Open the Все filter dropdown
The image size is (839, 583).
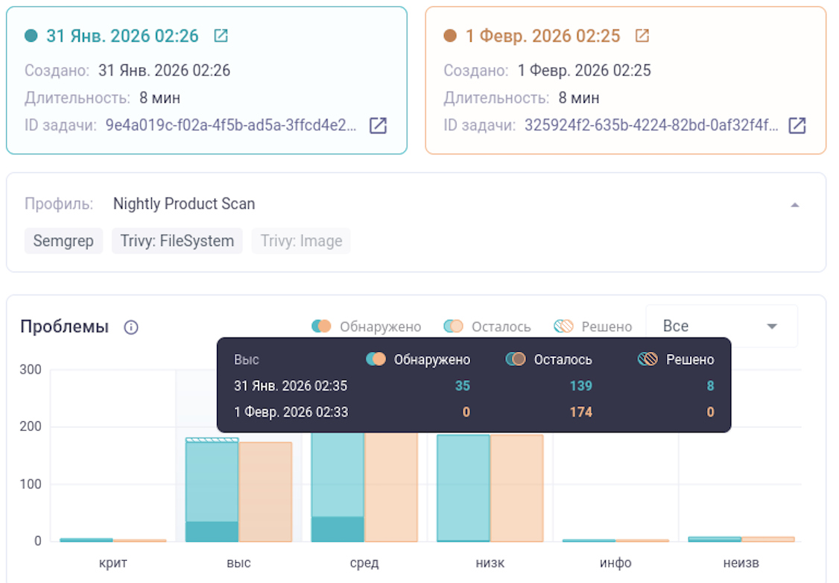pos(721,327)
